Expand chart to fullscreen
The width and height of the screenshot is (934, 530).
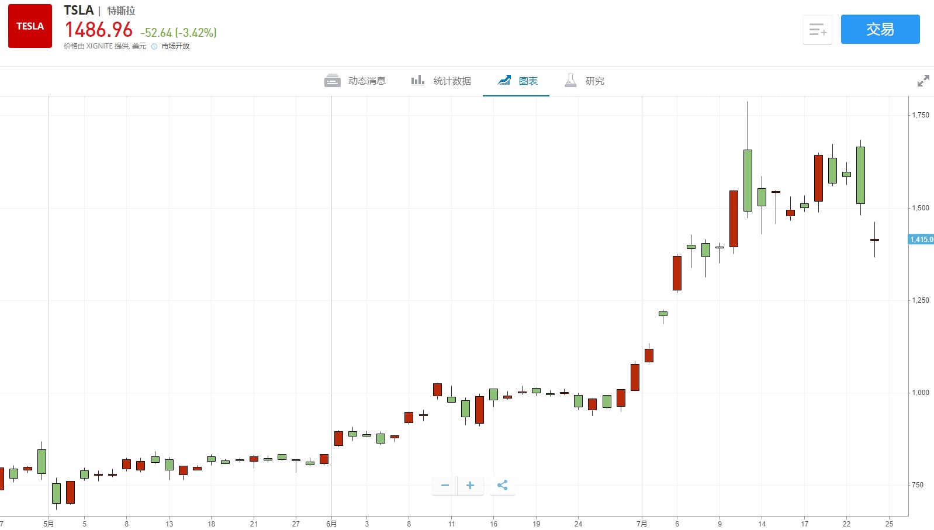click(923, 81)
